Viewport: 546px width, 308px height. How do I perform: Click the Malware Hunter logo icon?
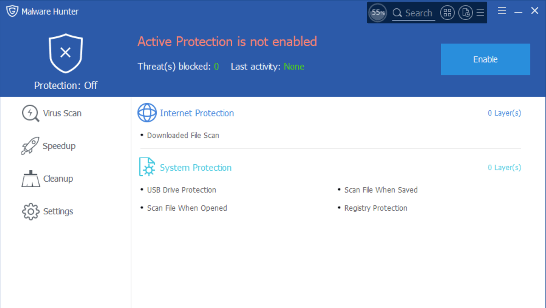click(12, 11)
